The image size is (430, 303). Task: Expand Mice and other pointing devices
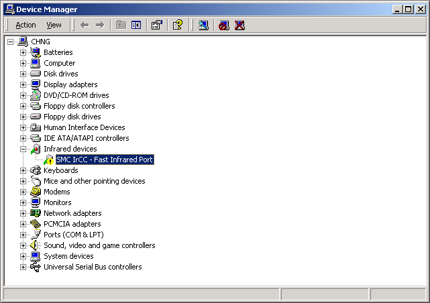click(23, 182)
